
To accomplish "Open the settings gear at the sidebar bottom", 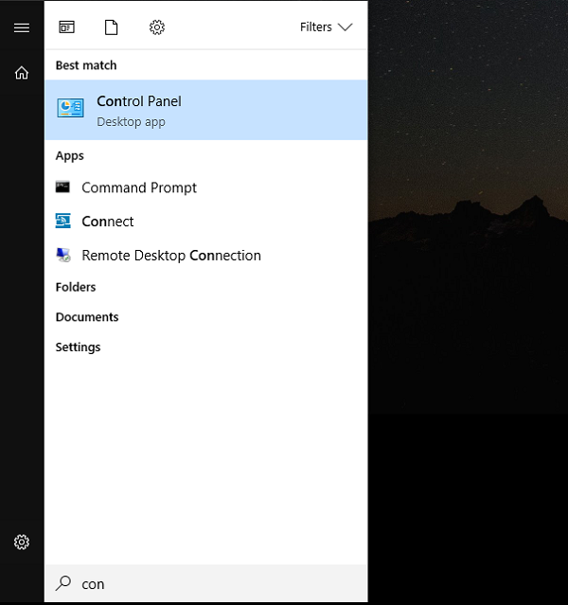I will coord(21,543).
